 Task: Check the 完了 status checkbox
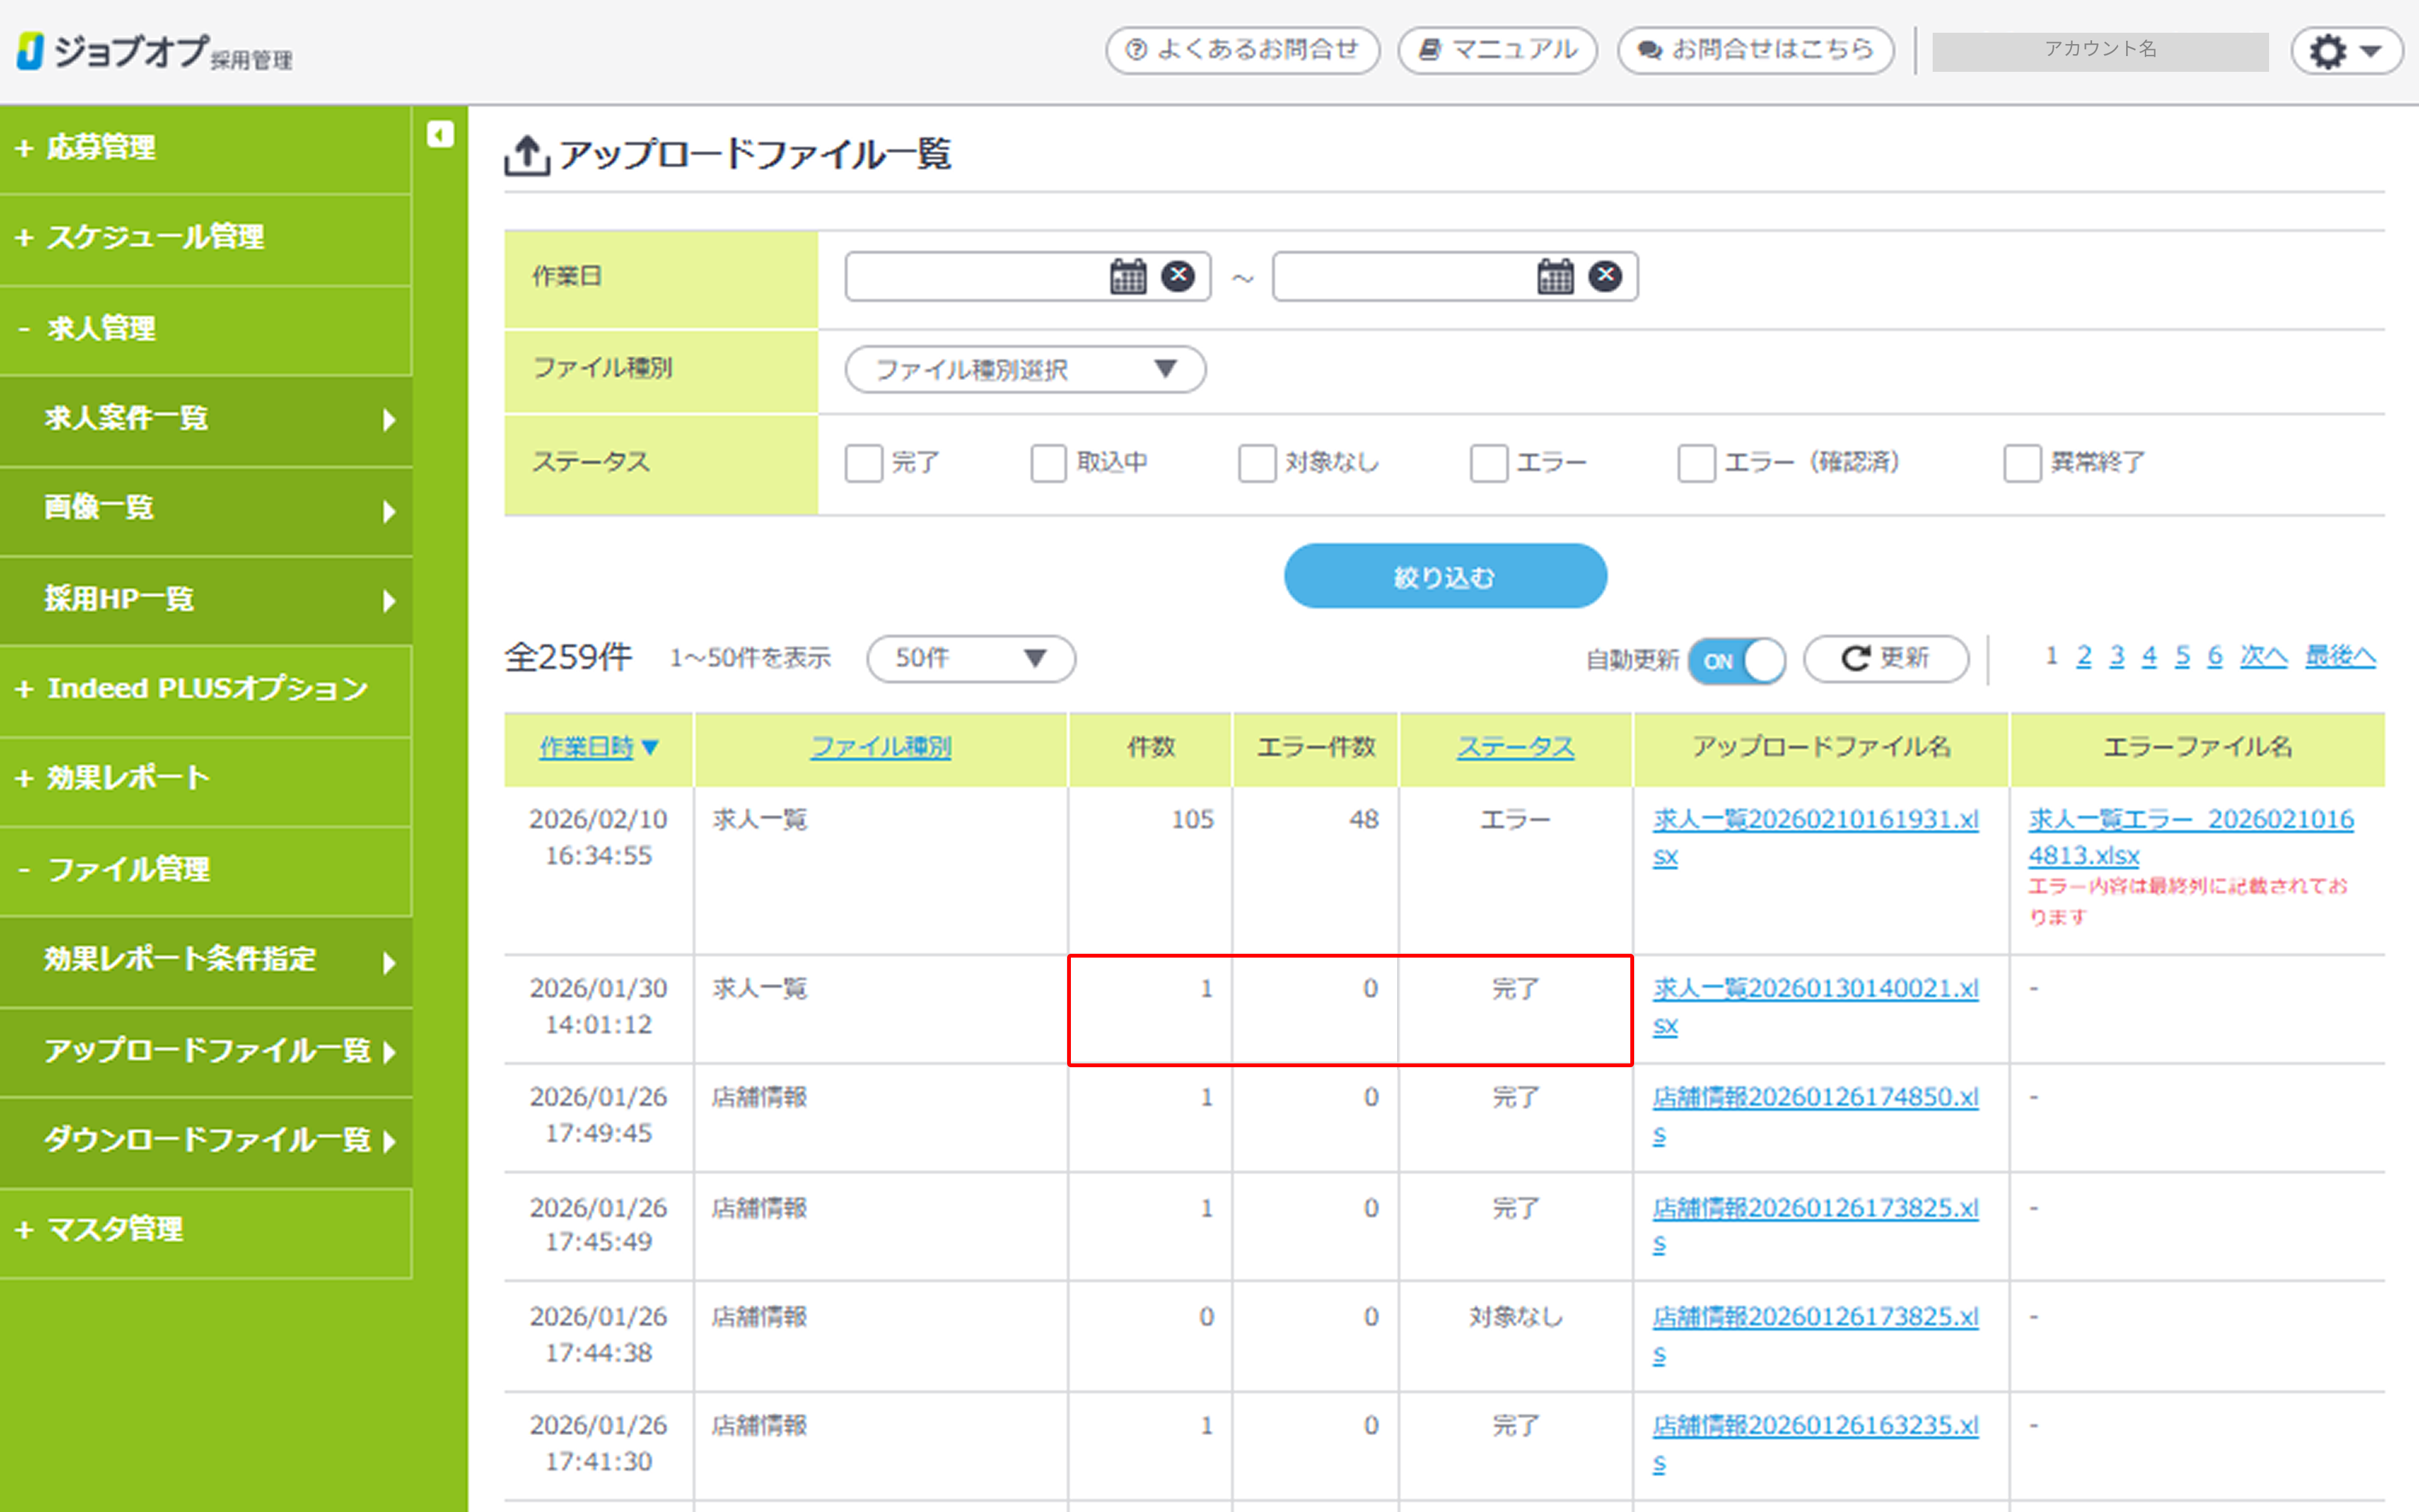[864, 463]
